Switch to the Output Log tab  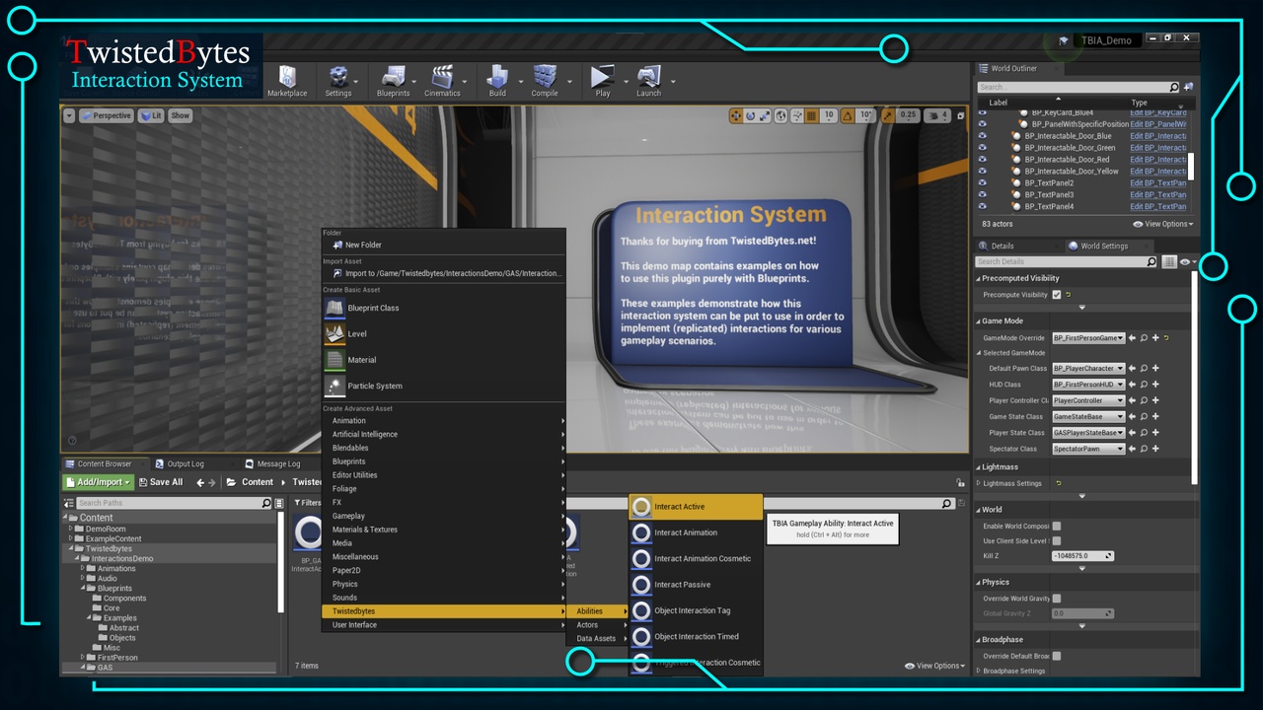[186, 463]
